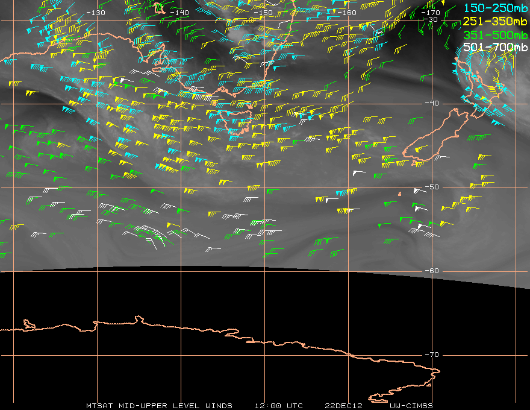The image size is (530, 410).
Task: Click the -170 longitude label
Action: click(431, 13)
